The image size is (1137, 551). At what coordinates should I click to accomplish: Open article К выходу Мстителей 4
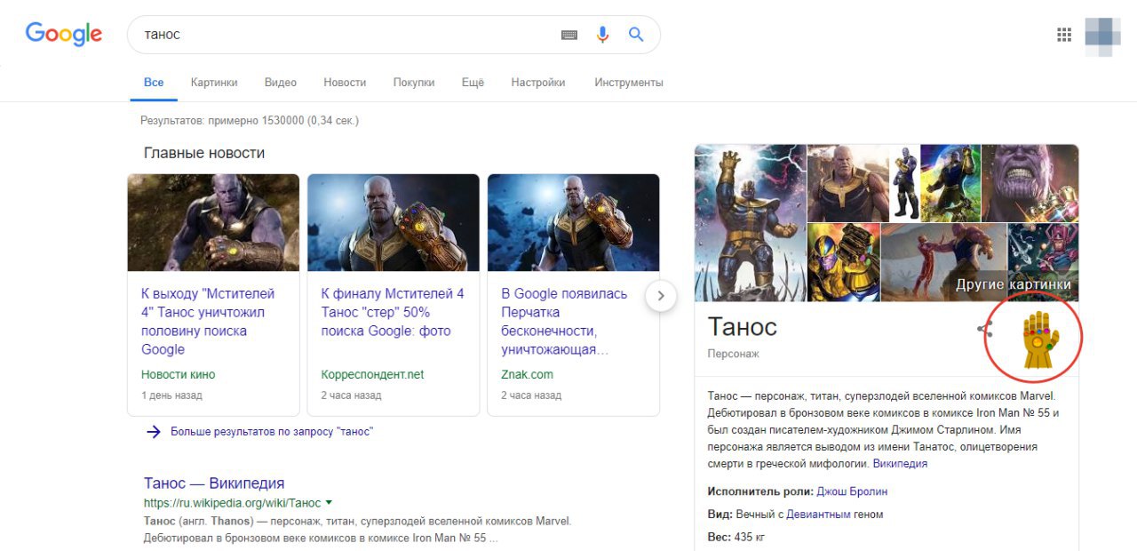pyautogui.click(x=208, y=321)
